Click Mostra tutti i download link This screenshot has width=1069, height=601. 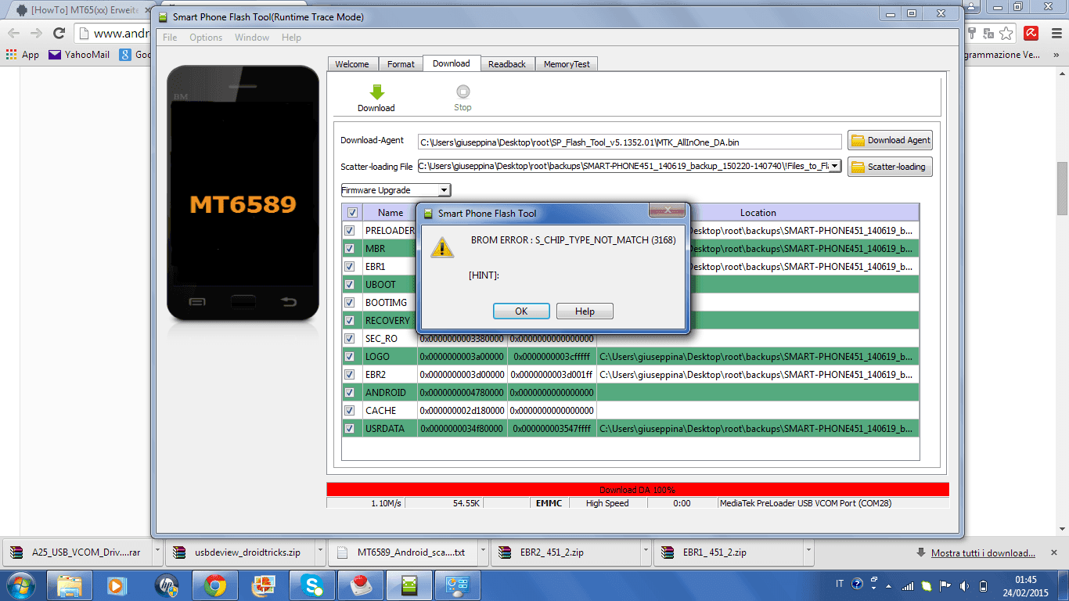tap(983, 552)
